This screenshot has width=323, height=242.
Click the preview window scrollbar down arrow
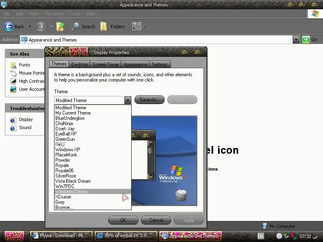coord(151,176)
